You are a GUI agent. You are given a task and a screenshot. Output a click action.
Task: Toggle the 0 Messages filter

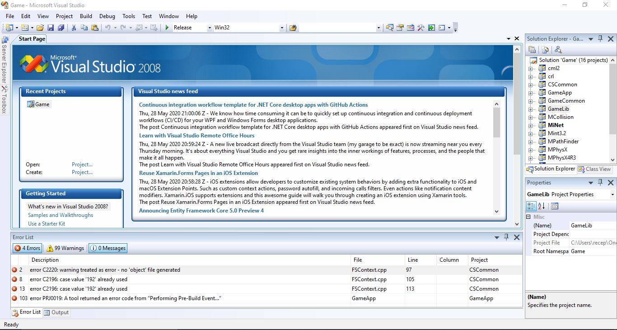pos(108,248)
